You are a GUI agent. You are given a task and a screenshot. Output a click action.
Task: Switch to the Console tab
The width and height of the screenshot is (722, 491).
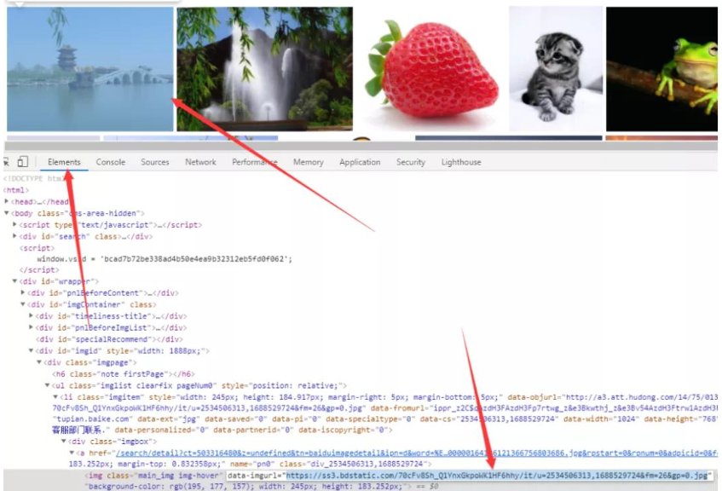tap(111, 162)
